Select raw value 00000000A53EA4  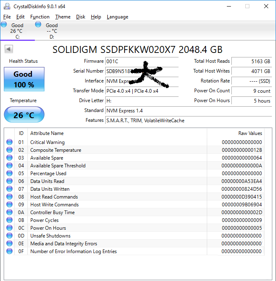(x=242, y=181)
